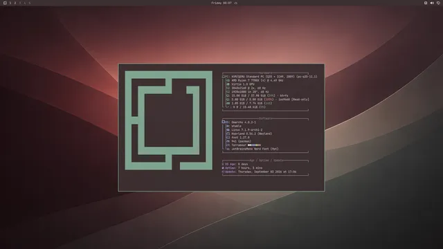Click the 'Update: Thursday, September 03' line
Image resolution: width=443 pixels, height=249 pixels.
click(259, 172)
